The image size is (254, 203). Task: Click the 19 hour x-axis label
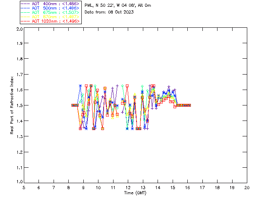232,188
